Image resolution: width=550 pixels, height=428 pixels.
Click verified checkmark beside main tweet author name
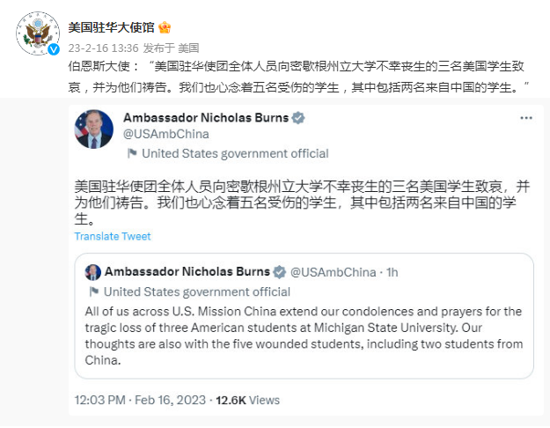click(x=298, y=118)
